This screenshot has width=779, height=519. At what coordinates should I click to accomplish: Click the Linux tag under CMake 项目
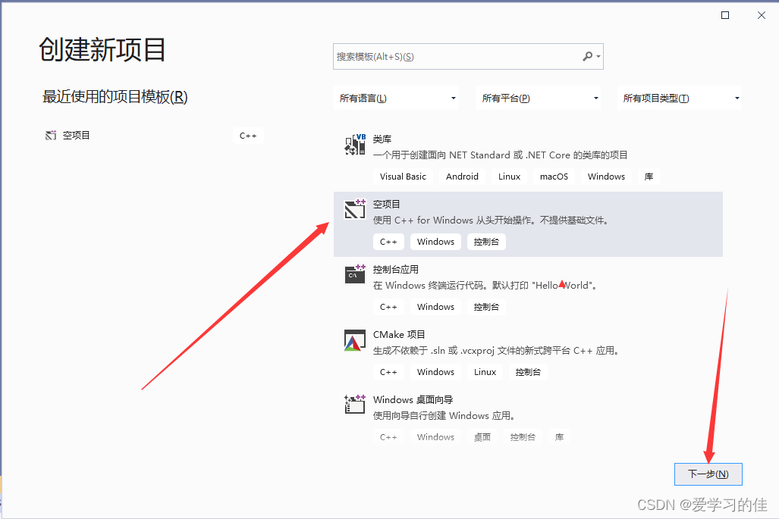click(485, 372)
